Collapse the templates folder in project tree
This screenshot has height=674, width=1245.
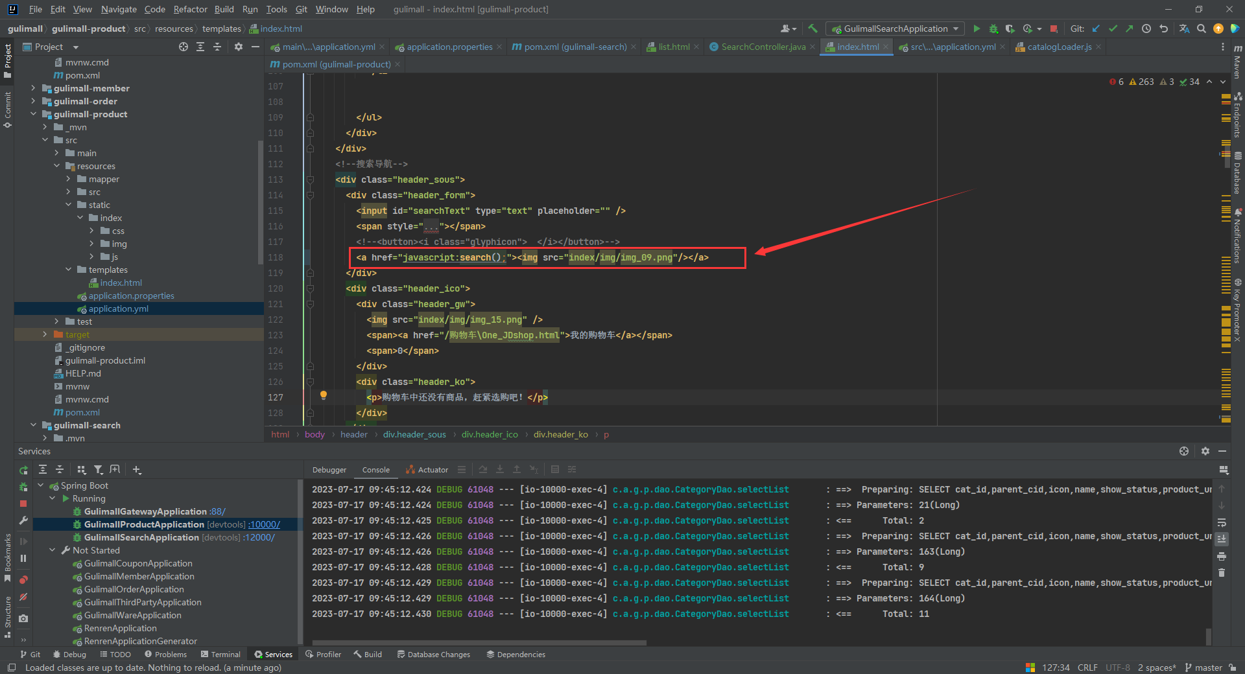pos(69,270)
